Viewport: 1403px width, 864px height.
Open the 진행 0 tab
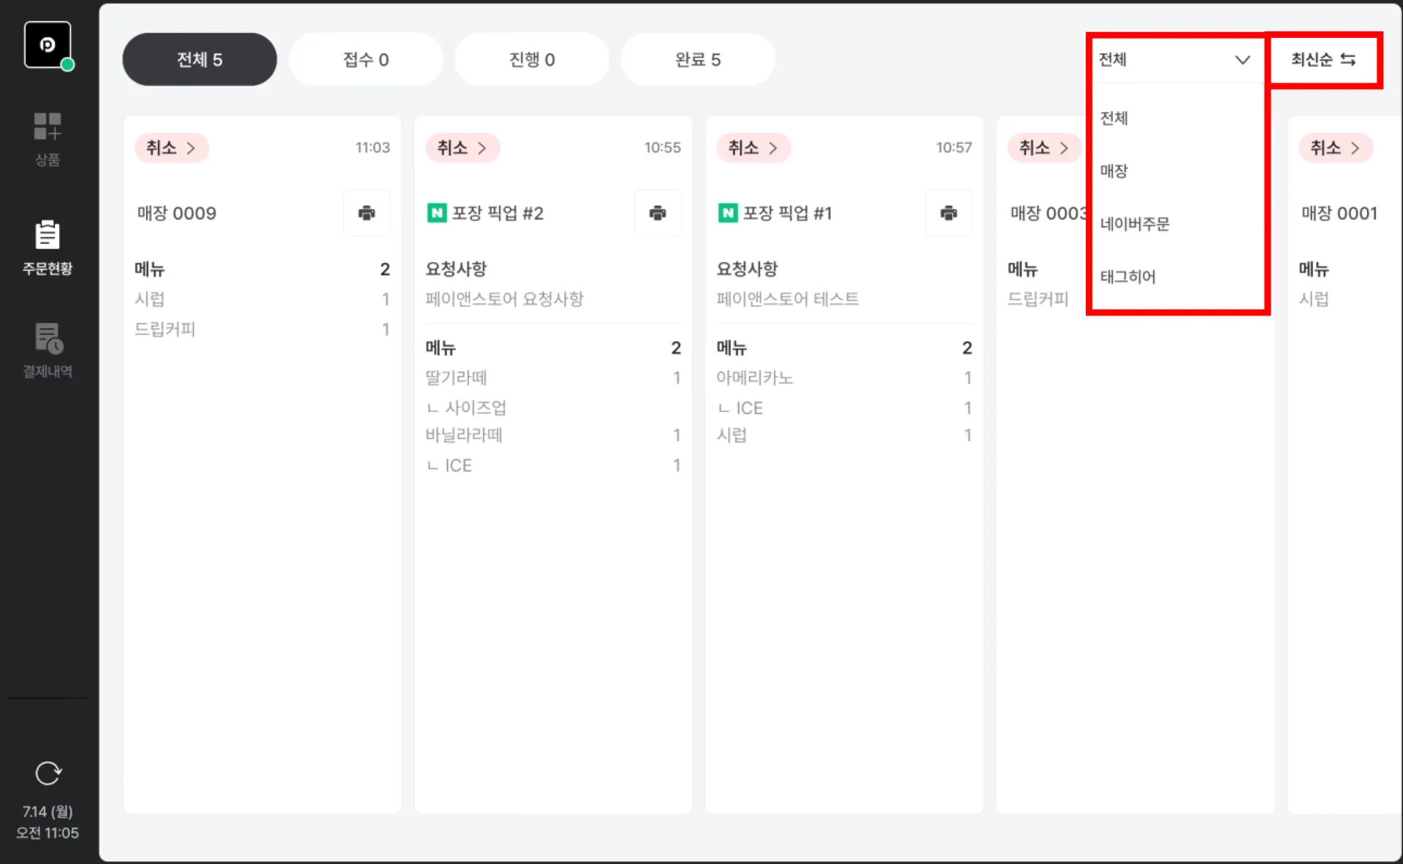pyautogui.click(x=531, y=60)
